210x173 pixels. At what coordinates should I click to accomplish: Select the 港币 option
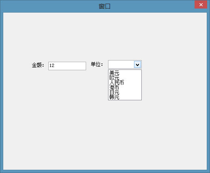pyautogui.click(x=114, y=87)
